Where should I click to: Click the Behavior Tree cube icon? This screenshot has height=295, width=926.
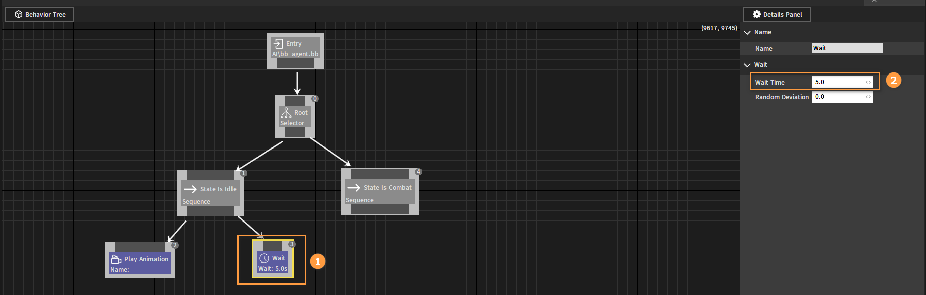19,14
